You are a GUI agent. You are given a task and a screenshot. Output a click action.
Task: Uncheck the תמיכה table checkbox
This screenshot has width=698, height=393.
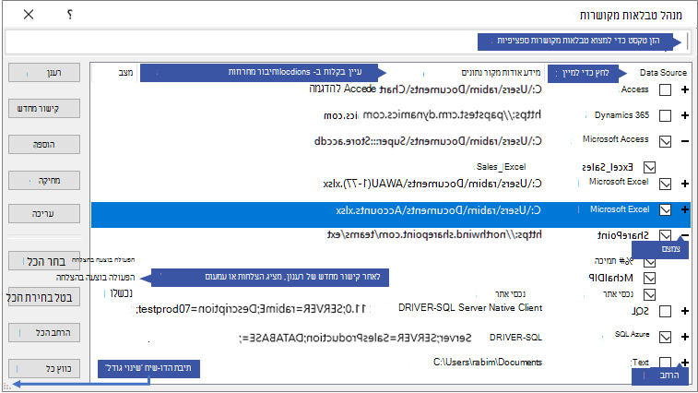point(649,262)
